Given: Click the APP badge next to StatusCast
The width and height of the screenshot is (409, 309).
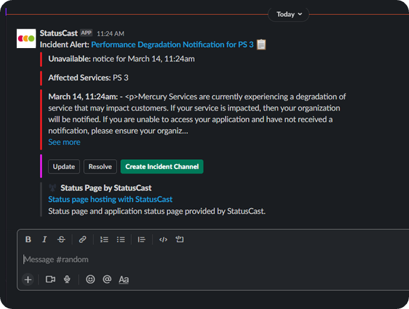Looking at the screenshot, I should (86, 33).
